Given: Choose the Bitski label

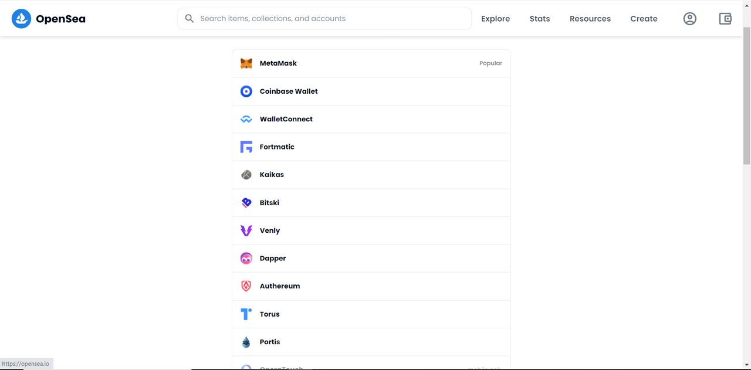Looking at the screenshot, I should [x=269, y=203].
